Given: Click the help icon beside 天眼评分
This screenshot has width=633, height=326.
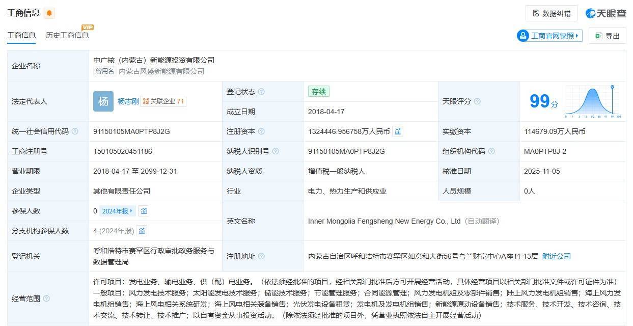Looking at the screenshot, I should point(477,101).
